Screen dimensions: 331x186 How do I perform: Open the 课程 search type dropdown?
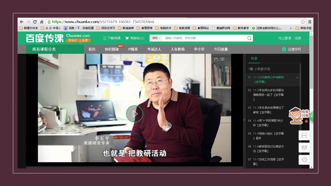point(156,38)
